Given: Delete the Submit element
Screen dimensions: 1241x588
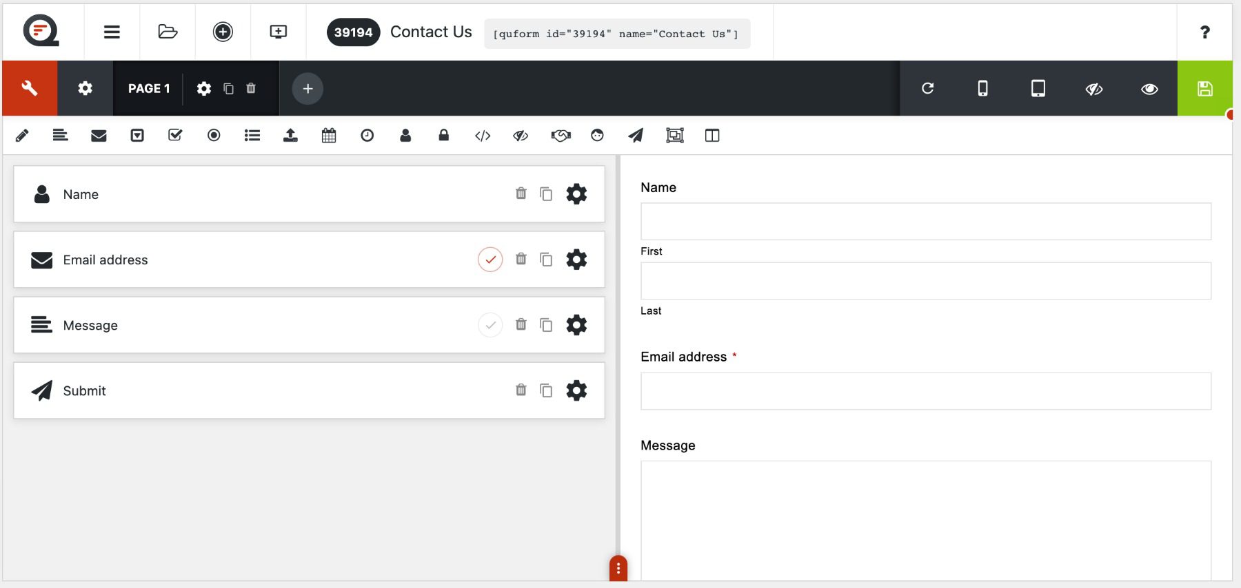Looking at the screenshot, I should pos(521,390).
